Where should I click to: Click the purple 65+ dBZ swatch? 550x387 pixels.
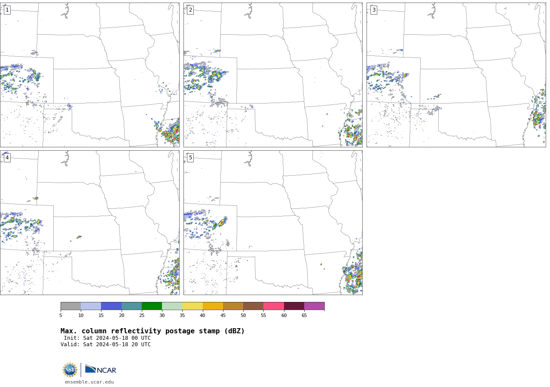[x=314, y=306]
